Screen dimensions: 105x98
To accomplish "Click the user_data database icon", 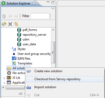I will point(19,44).
